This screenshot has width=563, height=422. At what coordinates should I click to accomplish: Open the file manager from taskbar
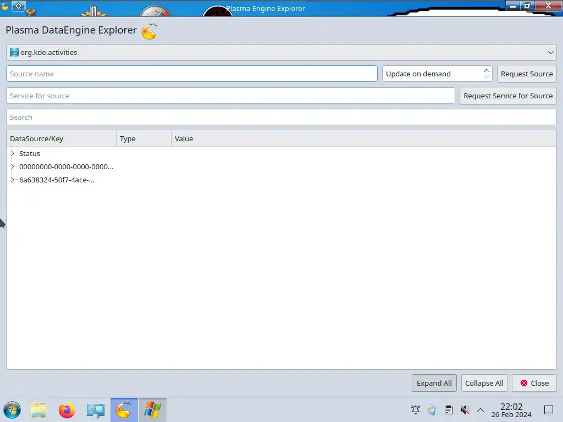point(38,410)
